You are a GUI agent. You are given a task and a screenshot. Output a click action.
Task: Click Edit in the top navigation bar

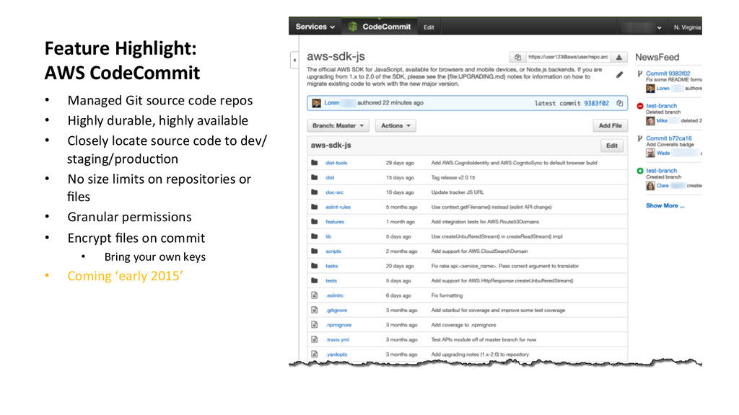click(429, 27)
